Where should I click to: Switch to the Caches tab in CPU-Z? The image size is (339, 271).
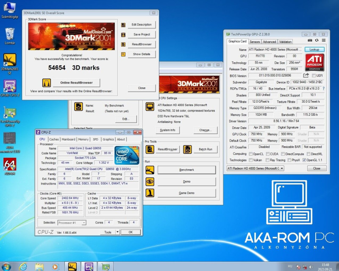pyautogui.click(x=54, y=140)
